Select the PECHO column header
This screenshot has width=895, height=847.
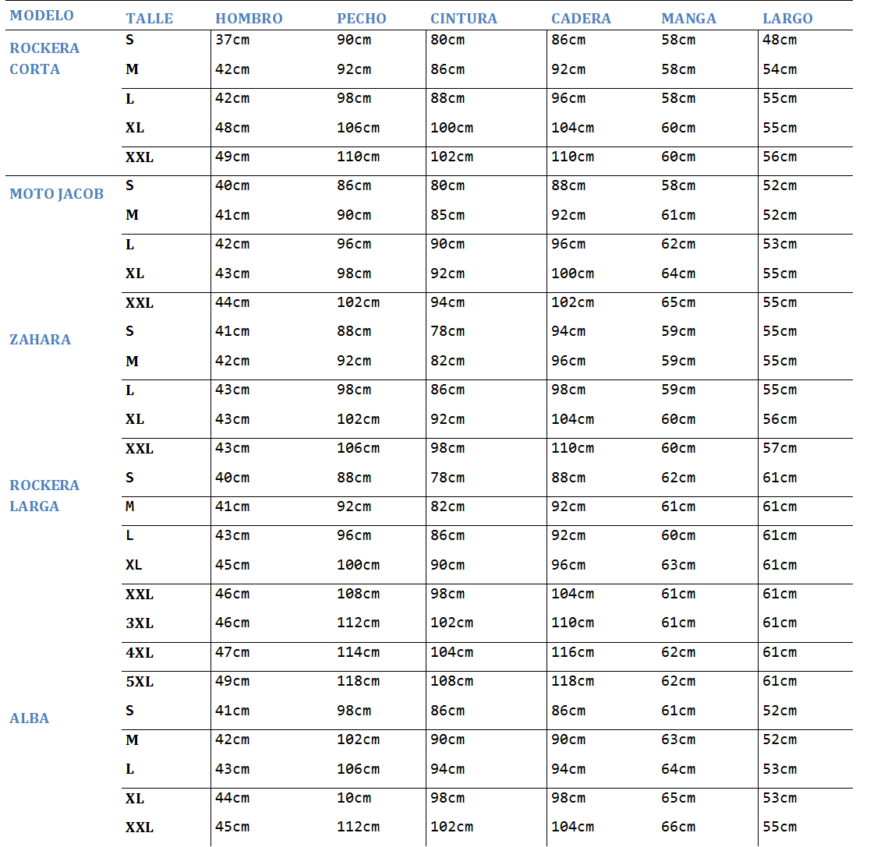(361, 19)
